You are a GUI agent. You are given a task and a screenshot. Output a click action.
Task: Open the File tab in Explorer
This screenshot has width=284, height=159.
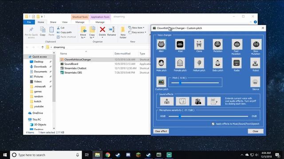tap(29, 22)
